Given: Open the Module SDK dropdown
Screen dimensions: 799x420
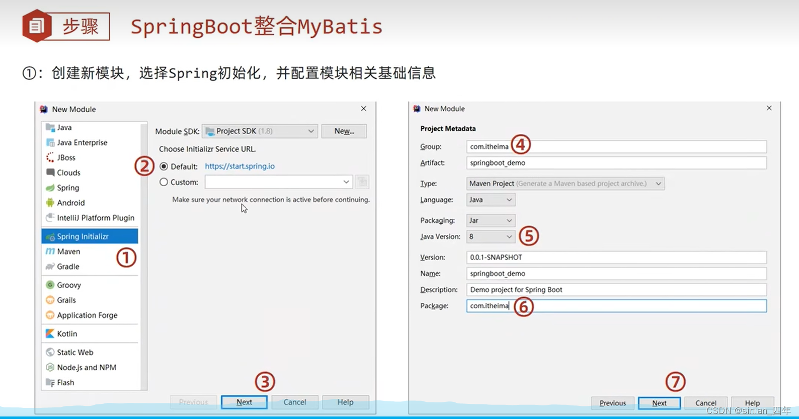Looking at the screenshot, I should coord(260,131).
